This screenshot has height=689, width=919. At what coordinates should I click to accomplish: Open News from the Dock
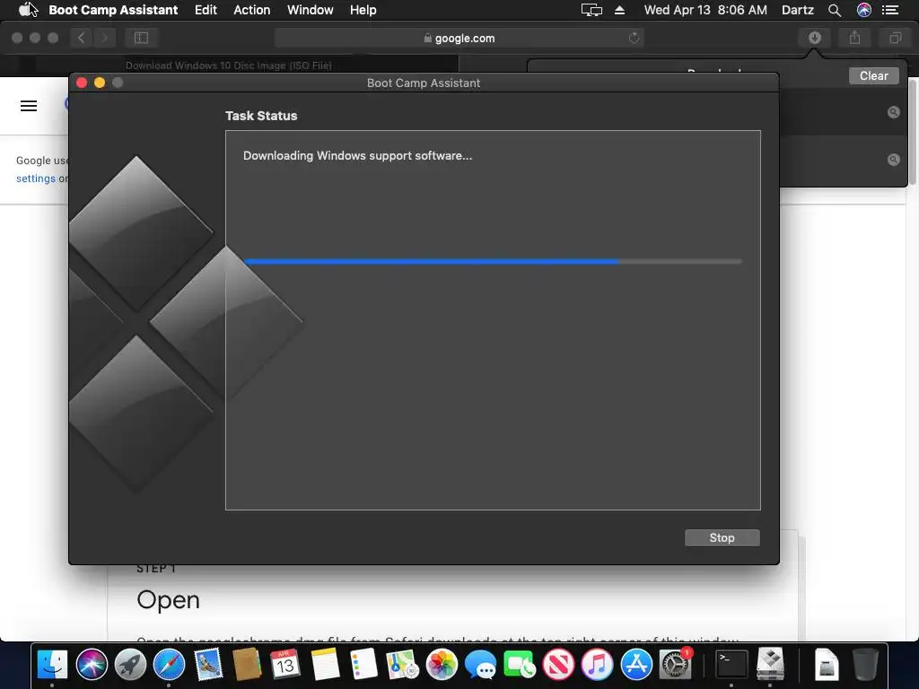[x=558, y=665]
